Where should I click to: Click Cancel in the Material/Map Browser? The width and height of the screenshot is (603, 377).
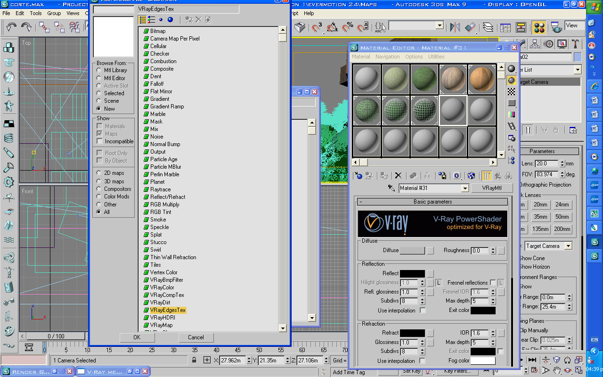click(196, 337)
